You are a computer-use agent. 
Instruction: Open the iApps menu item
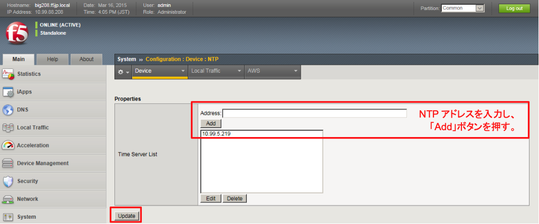point(53,92)
